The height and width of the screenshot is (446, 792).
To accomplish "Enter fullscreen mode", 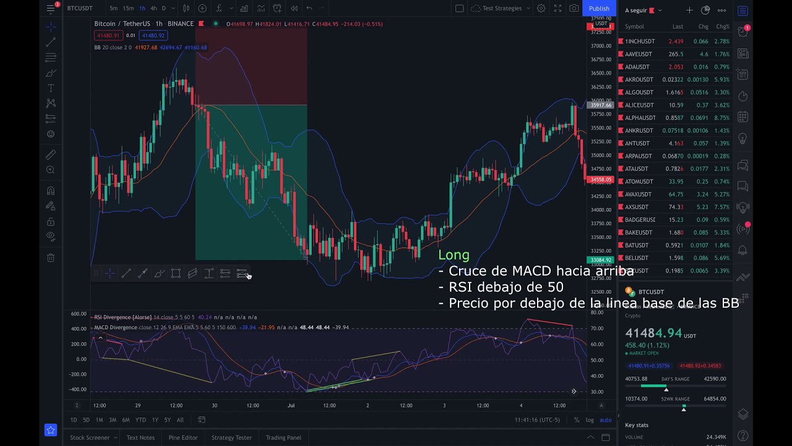I will (x=557, y=8).
